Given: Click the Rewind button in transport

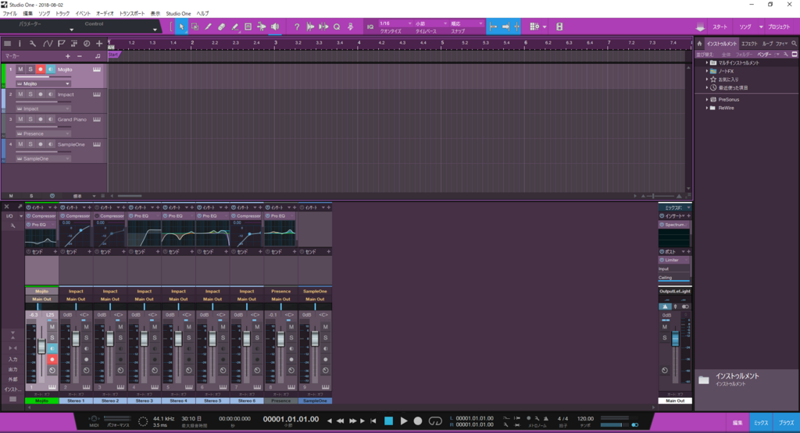Looking at the screenshot, I should [341, 421].
